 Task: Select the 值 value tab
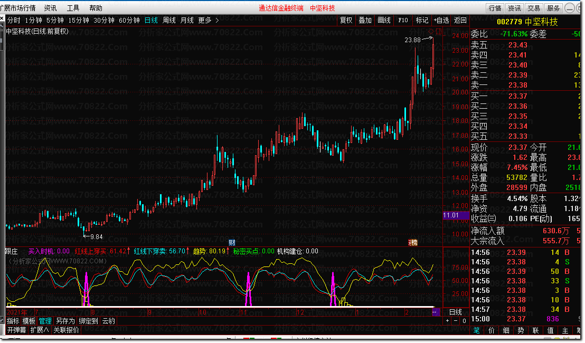(550, 330)
